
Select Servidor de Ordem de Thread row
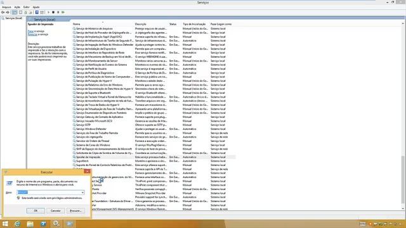(x=154, y=141)
